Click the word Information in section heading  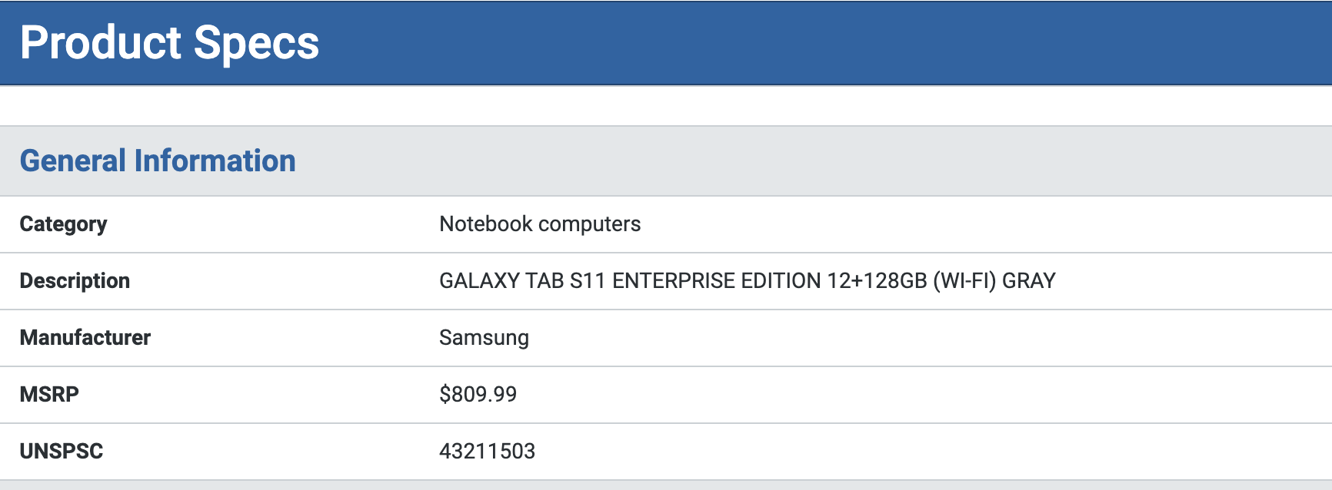coord(215,161)
